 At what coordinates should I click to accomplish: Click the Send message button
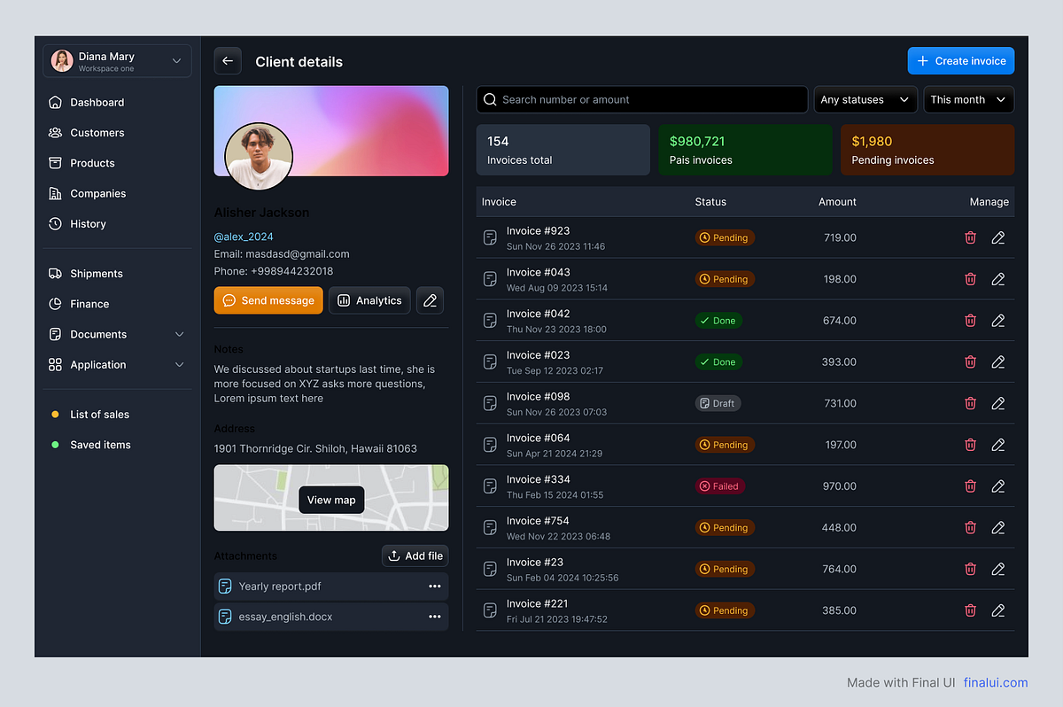(x=268, y=300)
